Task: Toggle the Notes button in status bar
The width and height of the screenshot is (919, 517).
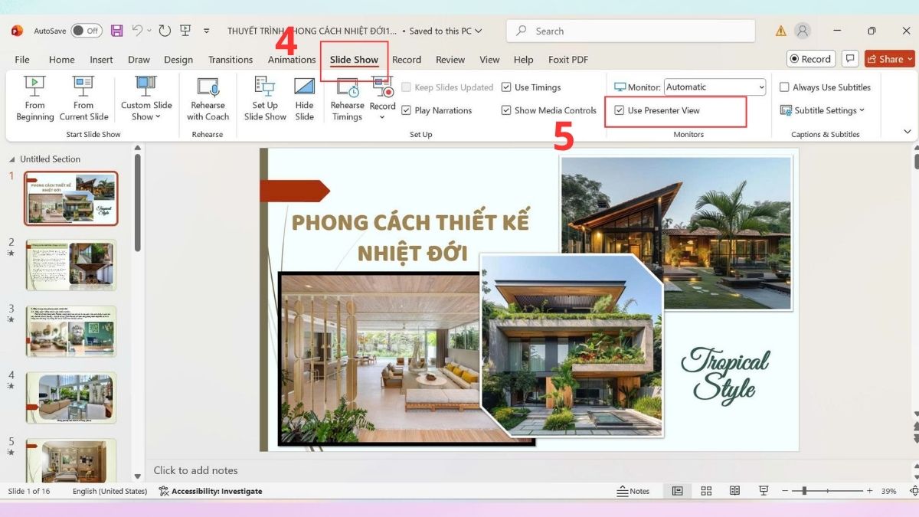Action: pyautogui.click(x=633, y=491)
